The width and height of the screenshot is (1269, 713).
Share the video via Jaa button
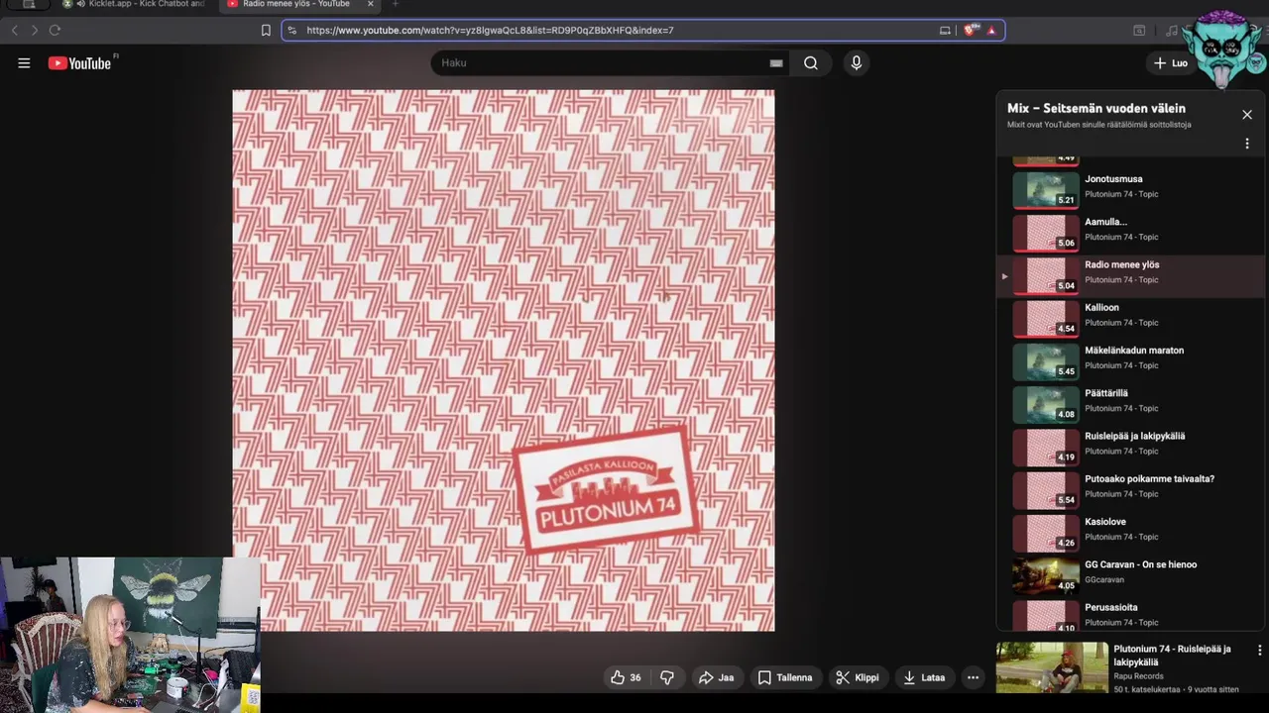pyautogui.click(x=716, y=677)
